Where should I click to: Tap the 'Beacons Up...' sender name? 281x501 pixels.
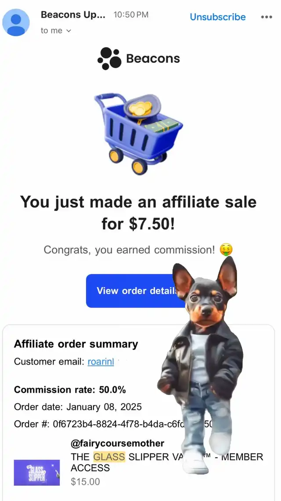point(73,15)
